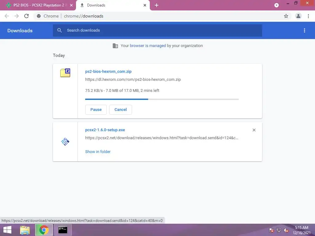Screen dimensions: 315x236
Task: Minimize the Chrome window
Action: tap(288, 3)
